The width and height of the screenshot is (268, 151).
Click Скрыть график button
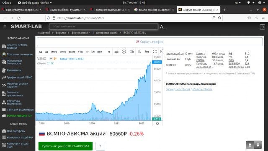[149, 42]
